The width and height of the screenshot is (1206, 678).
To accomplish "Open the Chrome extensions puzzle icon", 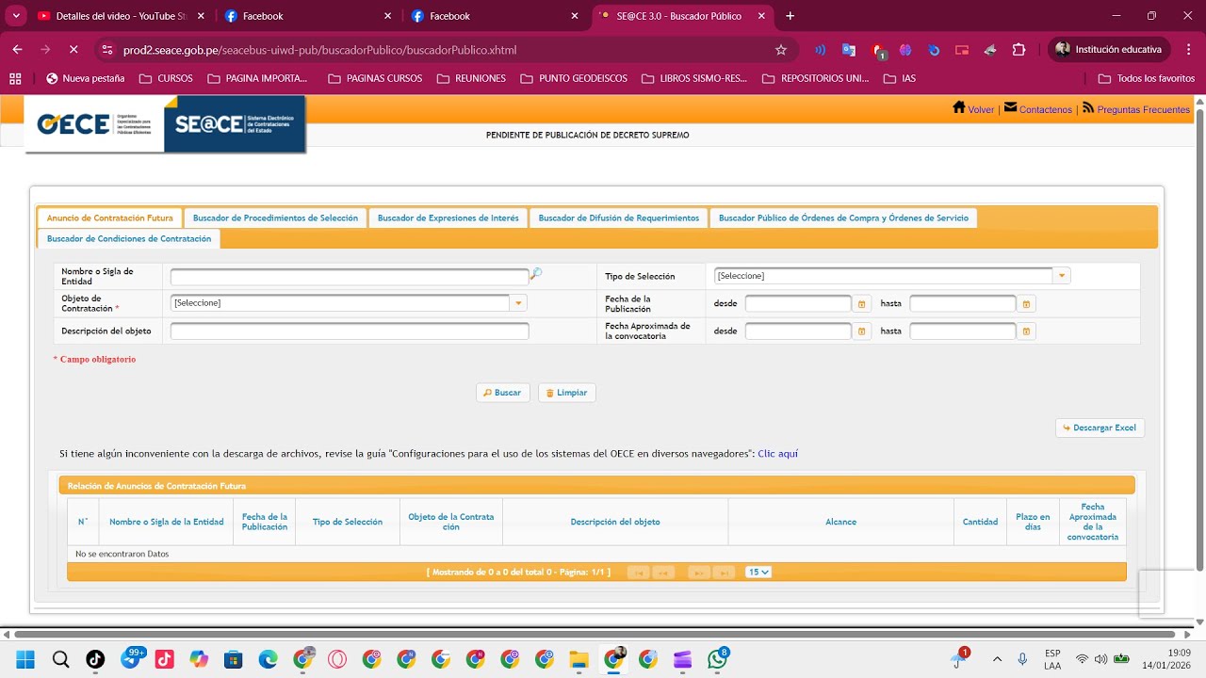I will pos(1019,50).
